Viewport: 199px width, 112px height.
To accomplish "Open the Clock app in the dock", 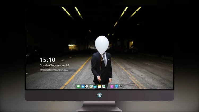I will (87, 86).
